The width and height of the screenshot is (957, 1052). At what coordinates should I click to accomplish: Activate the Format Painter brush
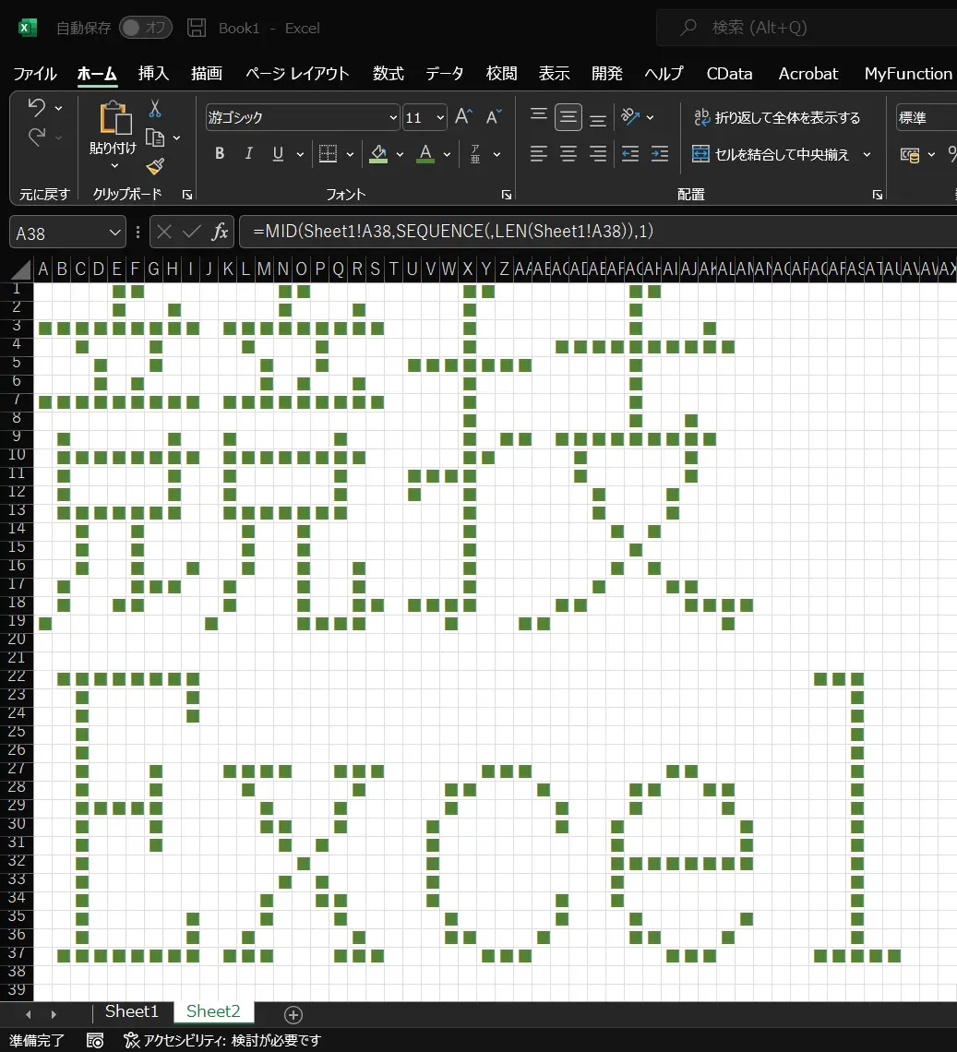[155, 166]
